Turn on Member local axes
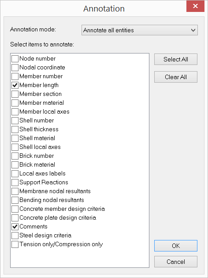This screenshot has width=208, height=278. pyautogui.click(x=15, y=112)
